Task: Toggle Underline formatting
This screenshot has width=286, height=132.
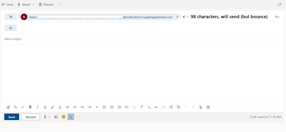Action: tap(45, 107)
